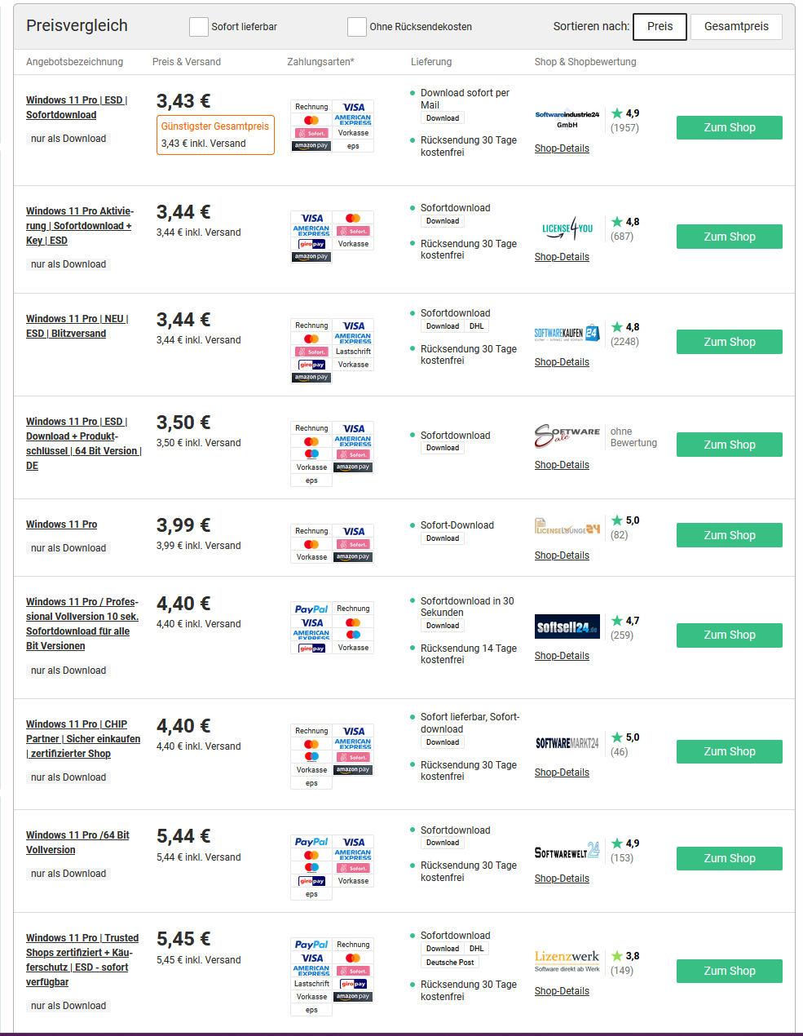Sort offers by Gesamtpreis
Viewport: 803px width, 1036px height.
point(736,27)
